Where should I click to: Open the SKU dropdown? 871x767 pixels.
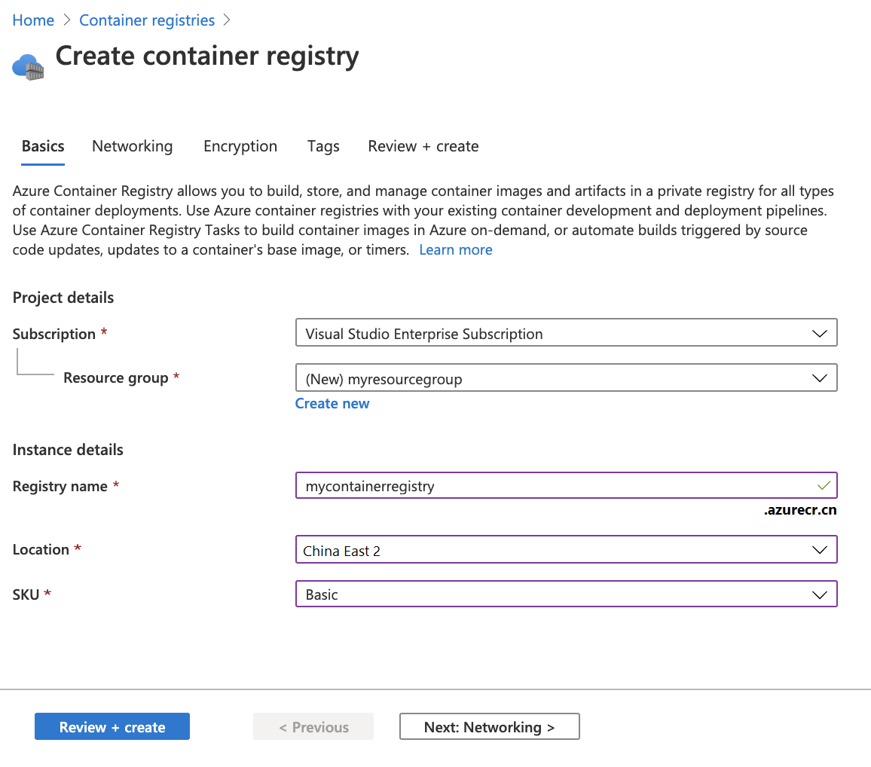pyautogui.click(x=566, y=594)
